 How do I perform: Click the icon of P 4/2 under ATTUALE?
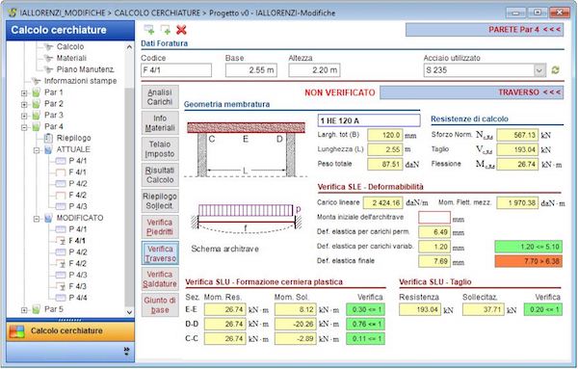tap(61, 184)
